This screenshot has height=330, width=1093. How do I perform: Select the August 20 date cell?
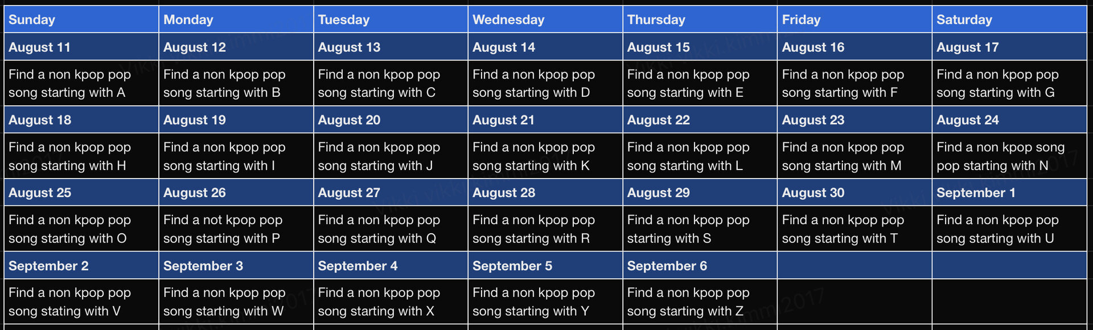point(391,119)
